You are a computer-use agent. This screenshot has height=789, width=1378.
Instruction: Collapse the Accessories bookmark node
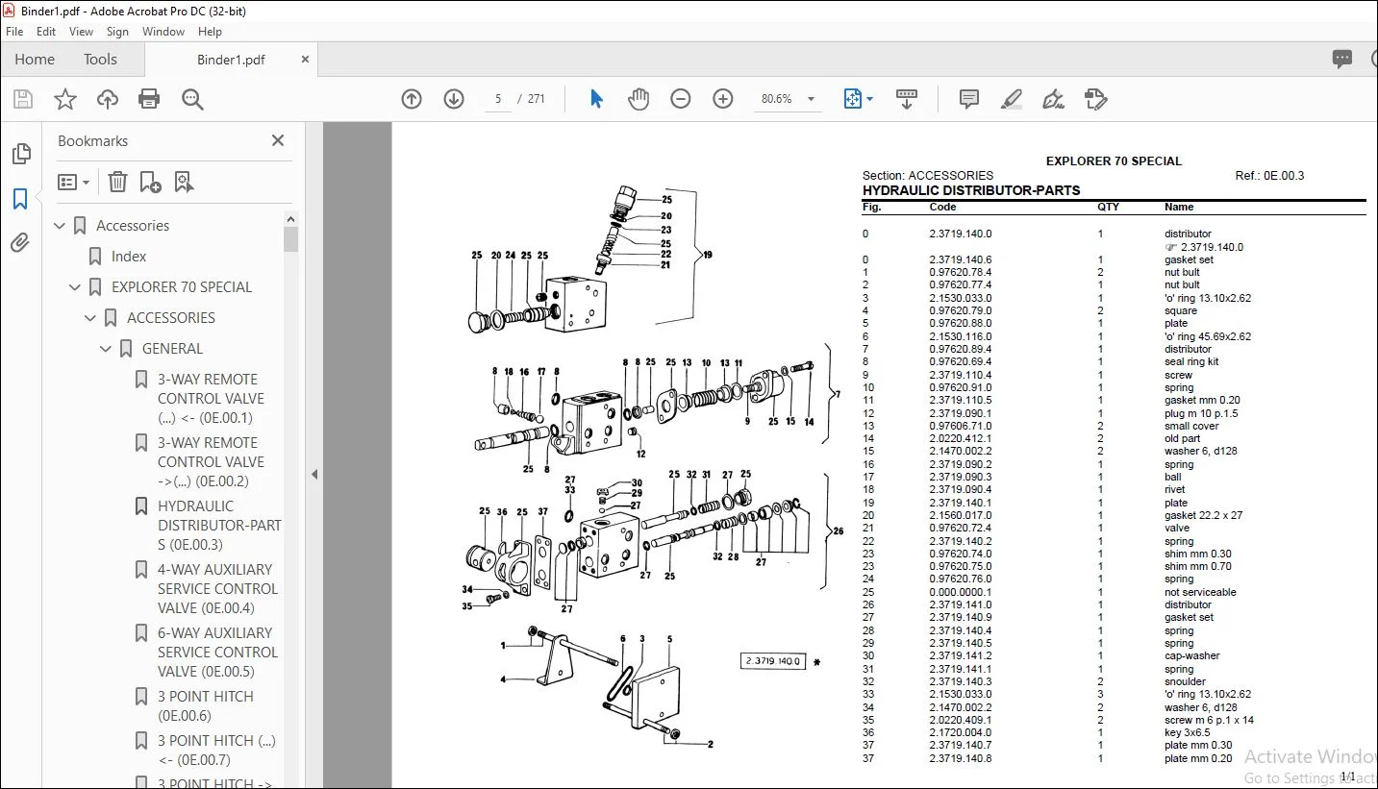(60, 226)
